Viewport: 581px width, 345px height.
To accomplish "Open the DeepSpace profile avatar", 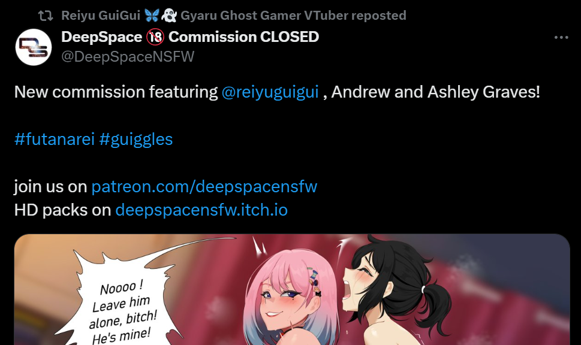I will click(34, 47).
